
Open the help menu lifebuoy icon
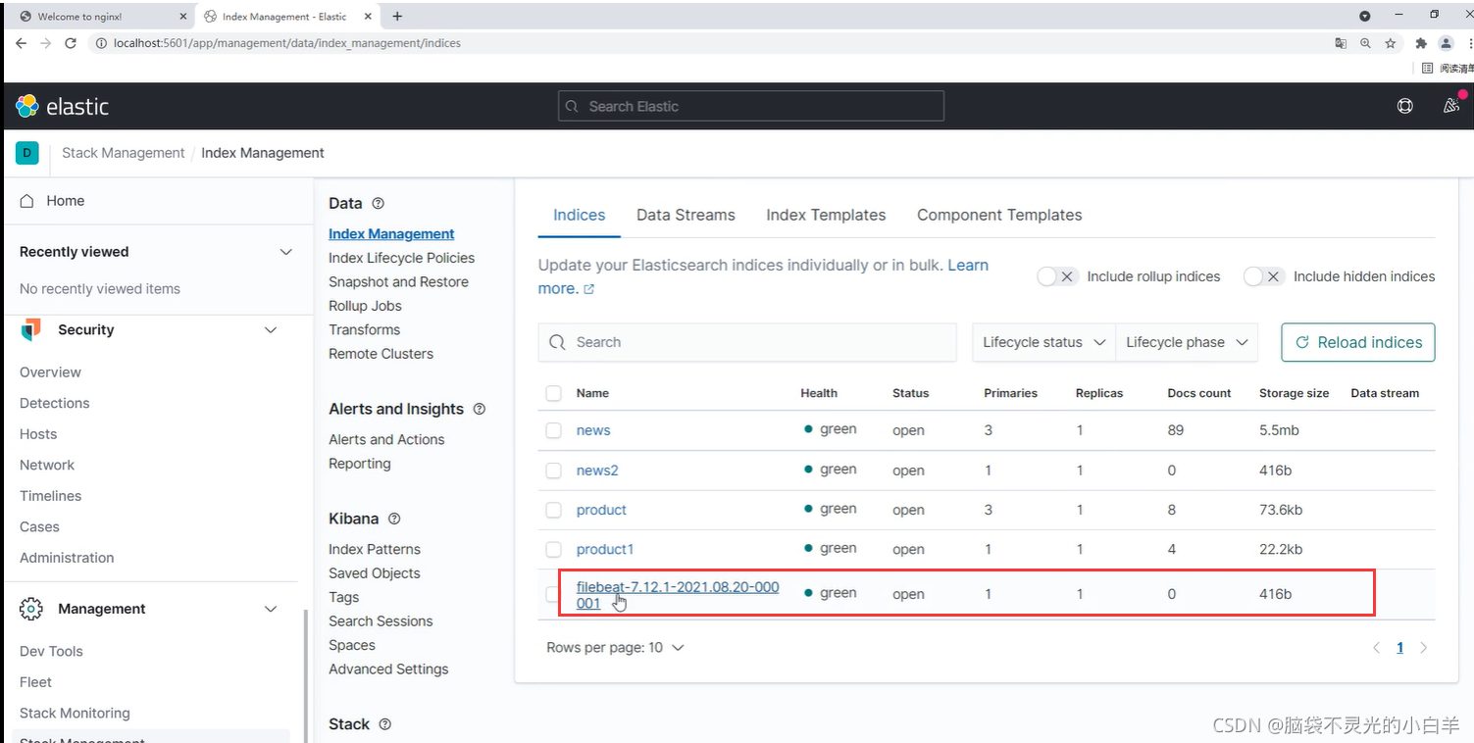coord(1405,106)
